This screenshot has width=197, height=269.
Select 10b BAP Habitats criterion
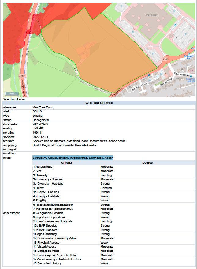(x=45, y=230)
